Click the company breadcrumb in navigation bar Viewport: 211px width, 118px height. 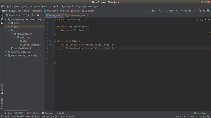[x=37, y=11]
